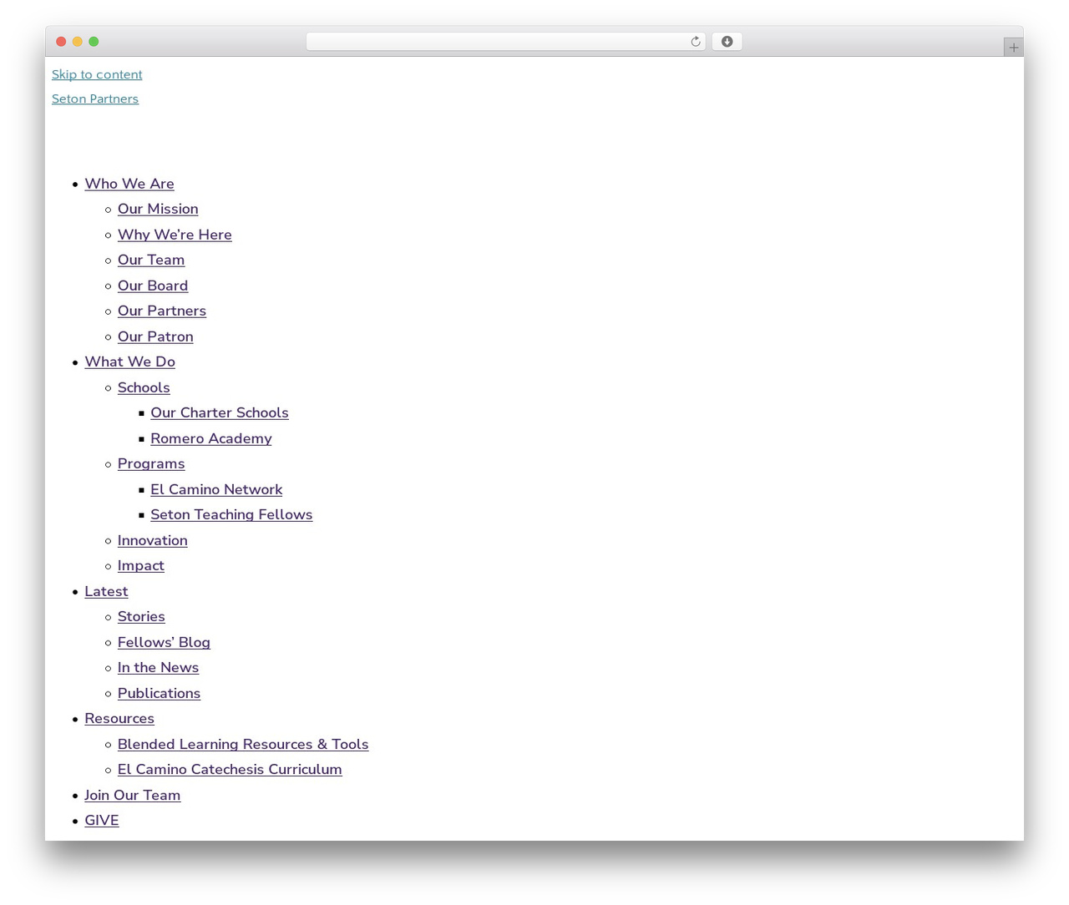
Task: Click the Our Patron link
Action: pyautogui.click(x=155, y=336)
